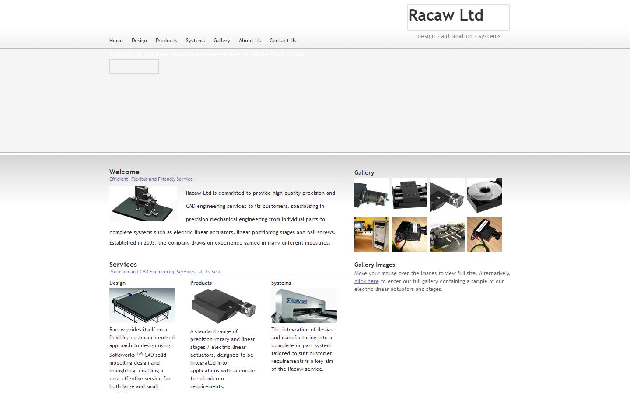The width and height of the screenshot is (630, 393).
Task: Select Systems in the navigation bar
Action: [x=195, y=41]
